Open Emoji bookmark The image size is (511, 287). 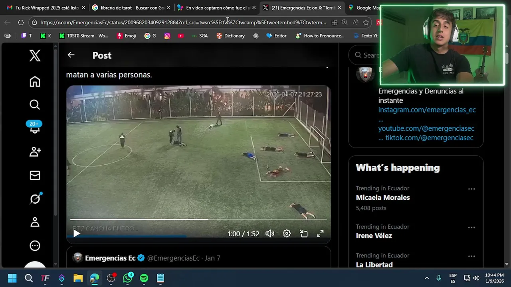tap(126, 36)
